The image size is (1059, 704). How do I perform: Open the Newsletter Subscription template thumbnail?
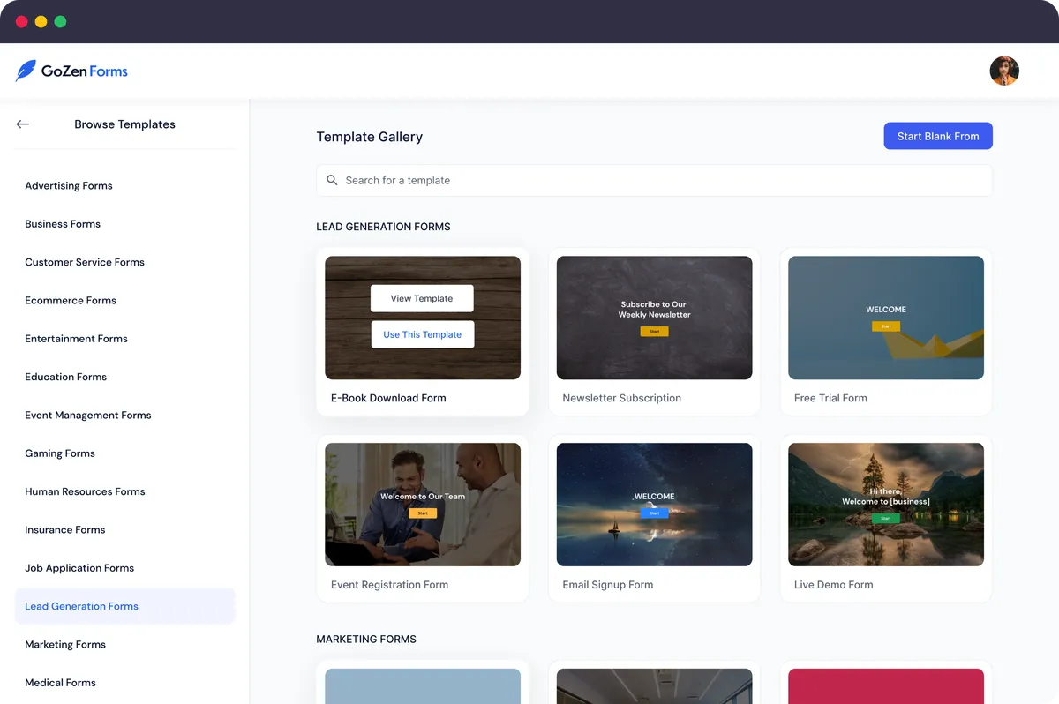point(654,318)
